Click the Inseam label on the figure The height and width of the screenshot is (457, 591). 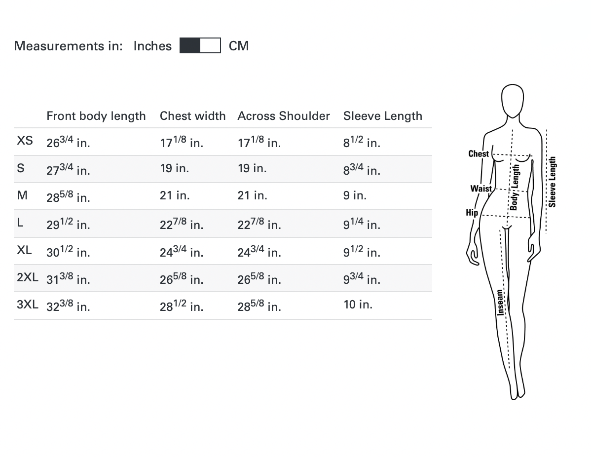[x=500, y=302]
